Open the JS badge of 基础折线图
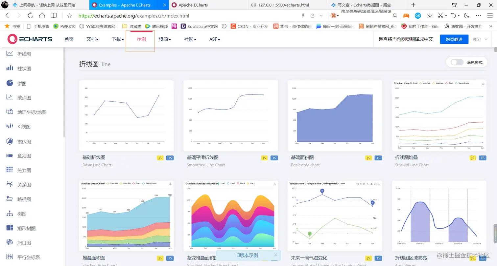This screenshot has height=266, width=497. pos(160,158)
